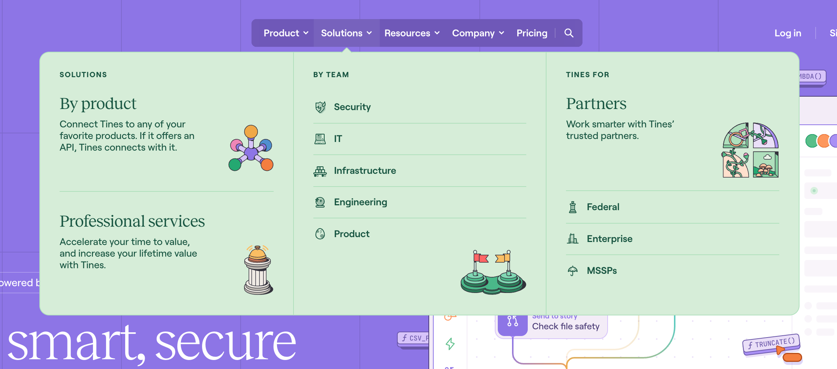Click the Product team globe icon
The width and height of the screenshot is (837, 369).
[320, 234]
